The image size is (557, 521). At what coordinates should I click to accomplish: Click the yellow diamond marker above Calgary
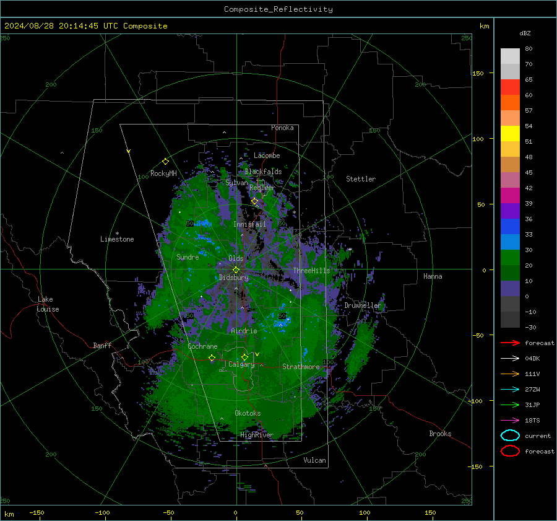(244, 357)
